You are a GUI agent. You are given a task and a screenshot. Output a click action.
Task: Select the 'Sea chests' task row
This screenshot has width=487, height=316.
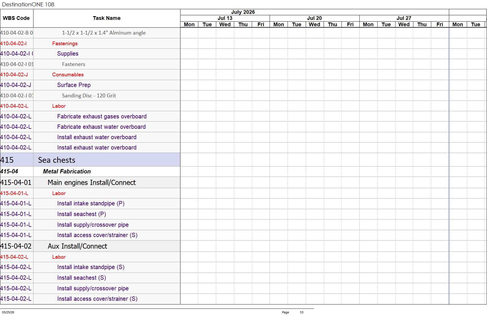(x=90, y=160)
